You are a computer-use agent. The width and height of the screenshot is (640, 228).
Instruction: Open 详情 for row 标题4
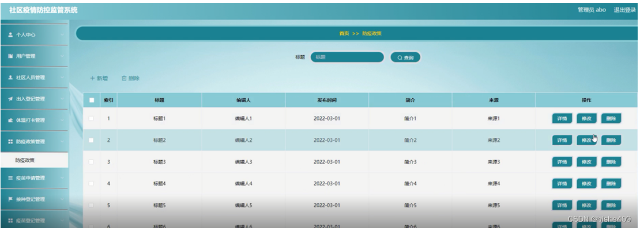(x=562, y=184)
